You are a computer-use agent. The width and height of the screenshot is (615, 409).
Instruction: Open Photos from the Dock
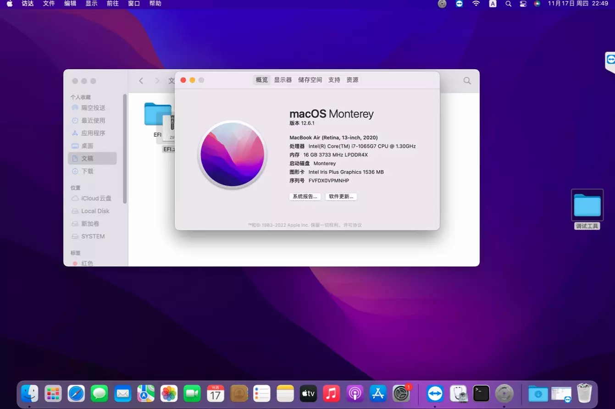coord(169,393)
